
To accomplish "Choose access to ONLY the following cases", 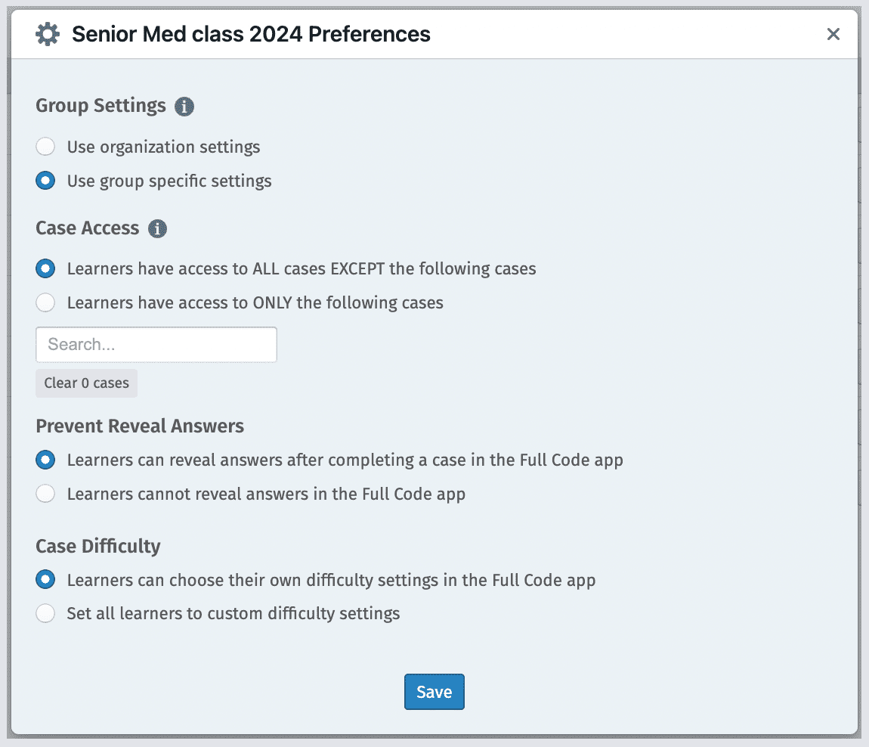I will pyautogui.click(x=45, y=303).
